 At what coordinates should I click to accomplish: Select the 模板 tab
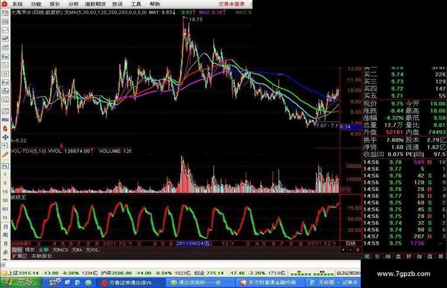[x=30, y=250]
